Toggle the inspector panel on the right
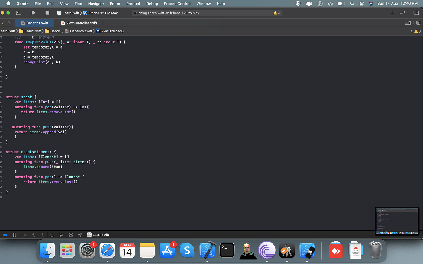 coord(416,13)
